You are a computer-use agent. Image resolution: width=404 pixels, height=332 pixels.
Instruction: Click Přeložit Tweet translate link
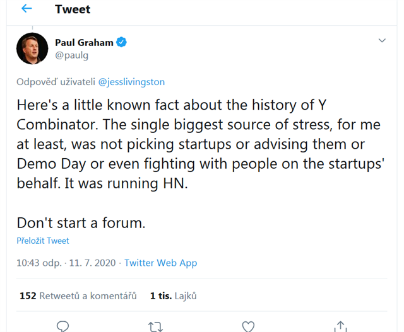43,241
